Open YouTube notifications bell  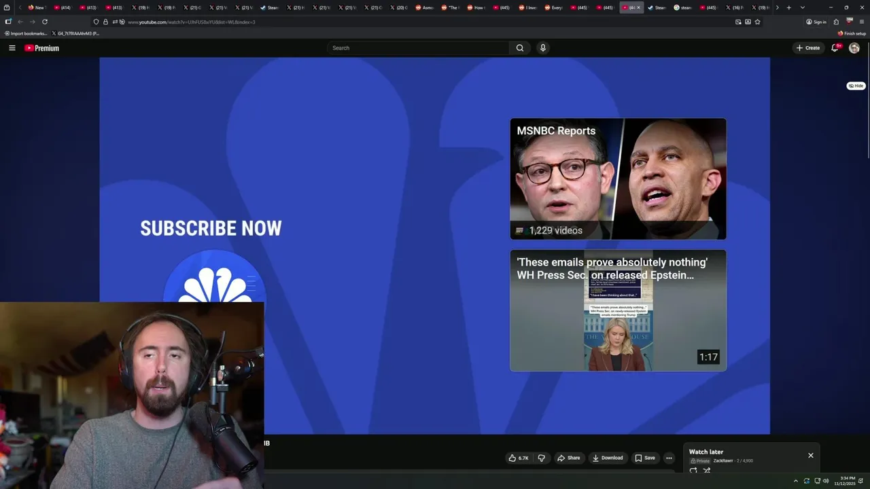(835, 48)
